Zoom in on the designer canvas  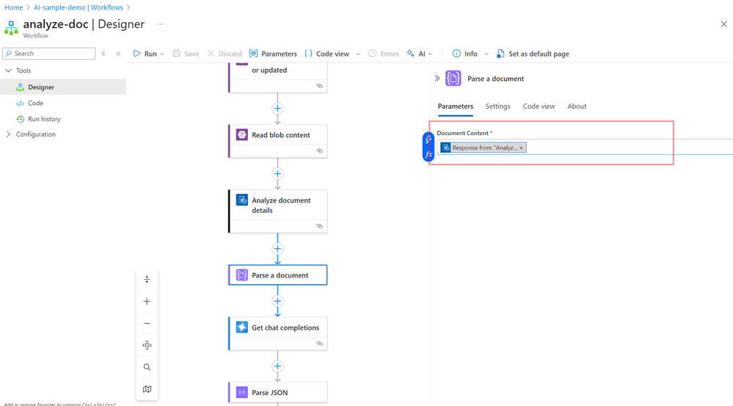147,302
